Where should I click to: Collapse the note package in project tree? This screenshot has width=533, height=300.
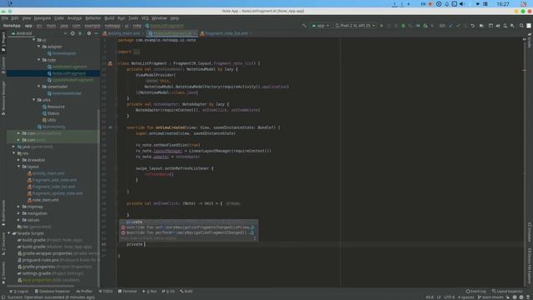coord(39,60)
